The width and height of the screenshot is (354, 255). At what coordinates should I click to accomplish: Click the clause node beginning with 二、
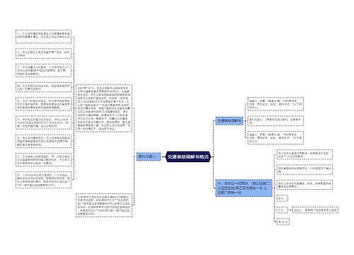[x=43, y=54]
